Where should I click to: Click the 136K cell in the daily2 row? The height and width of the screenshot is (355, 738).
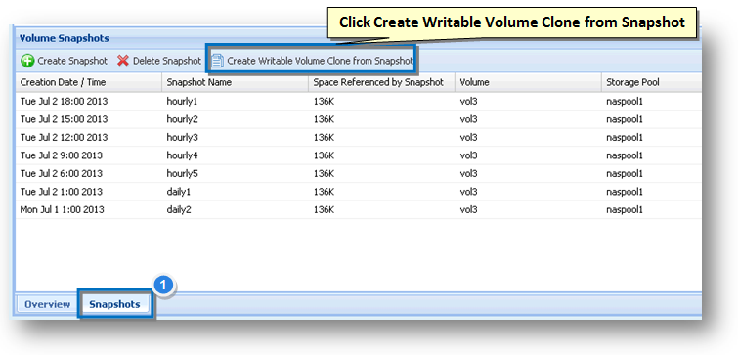382,210
